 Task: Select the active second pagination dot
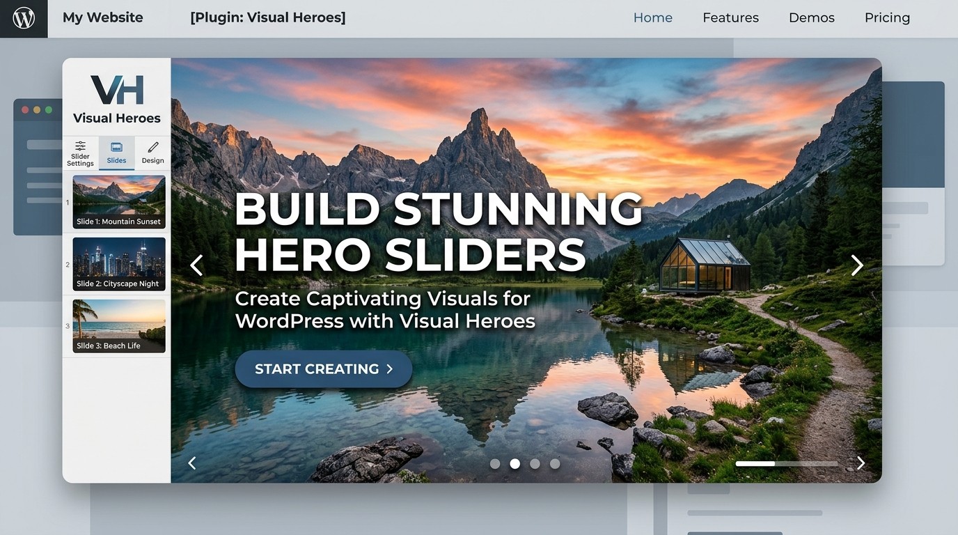(515, 463)
